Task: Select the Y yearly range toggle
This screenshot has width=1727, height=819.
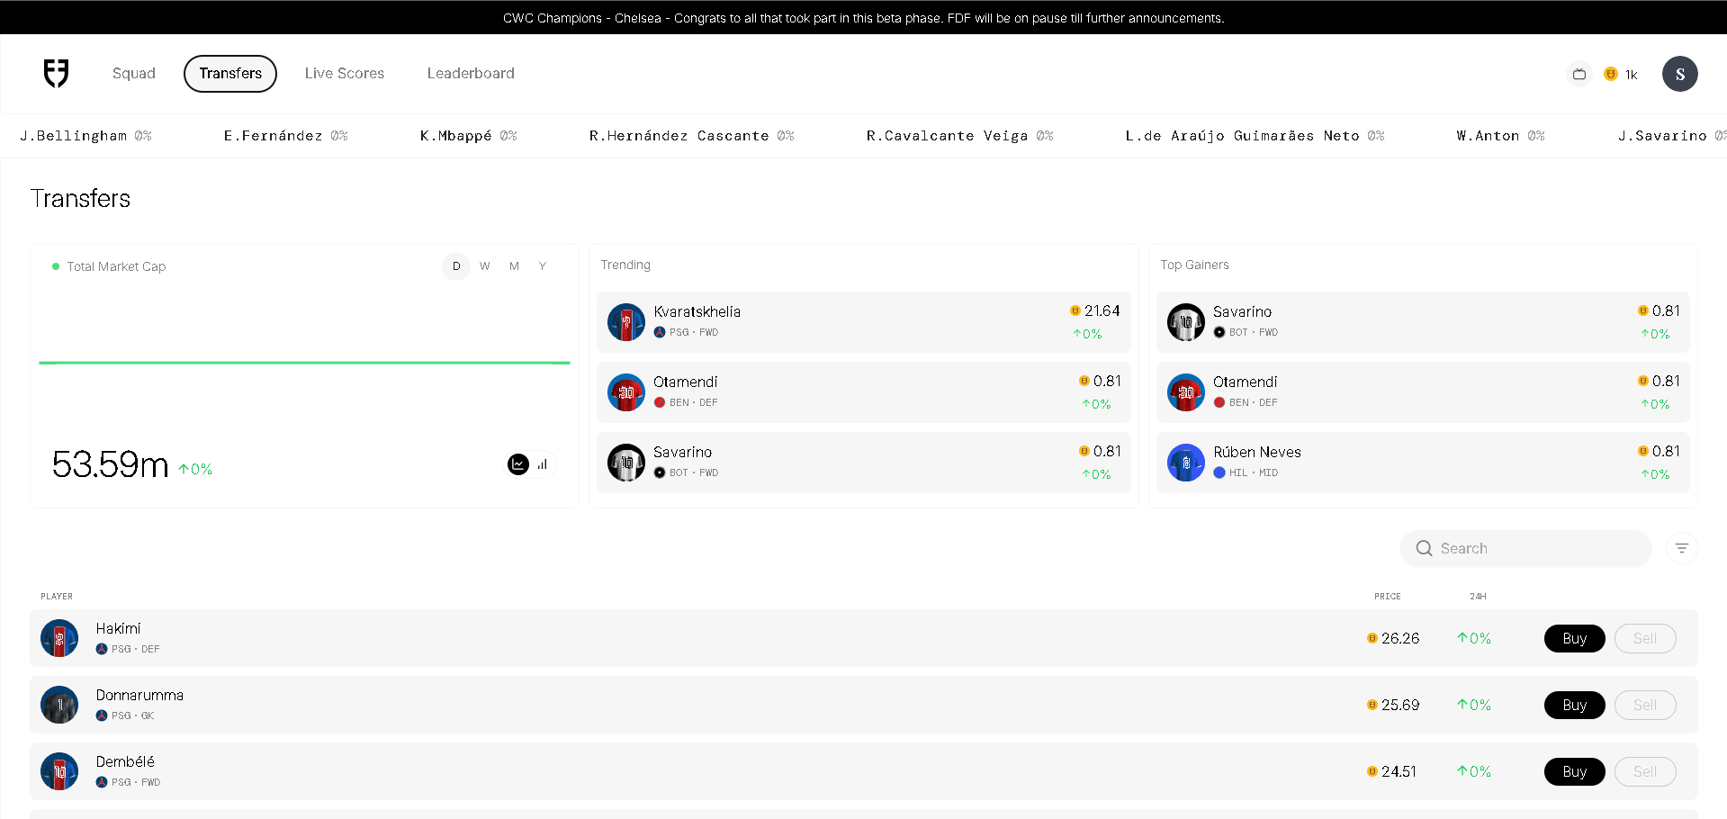Action: click(543, 266)
